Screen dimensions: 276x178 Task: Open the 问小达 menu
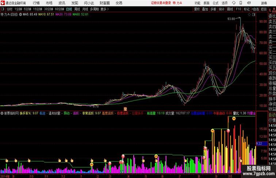coord(89,3)
